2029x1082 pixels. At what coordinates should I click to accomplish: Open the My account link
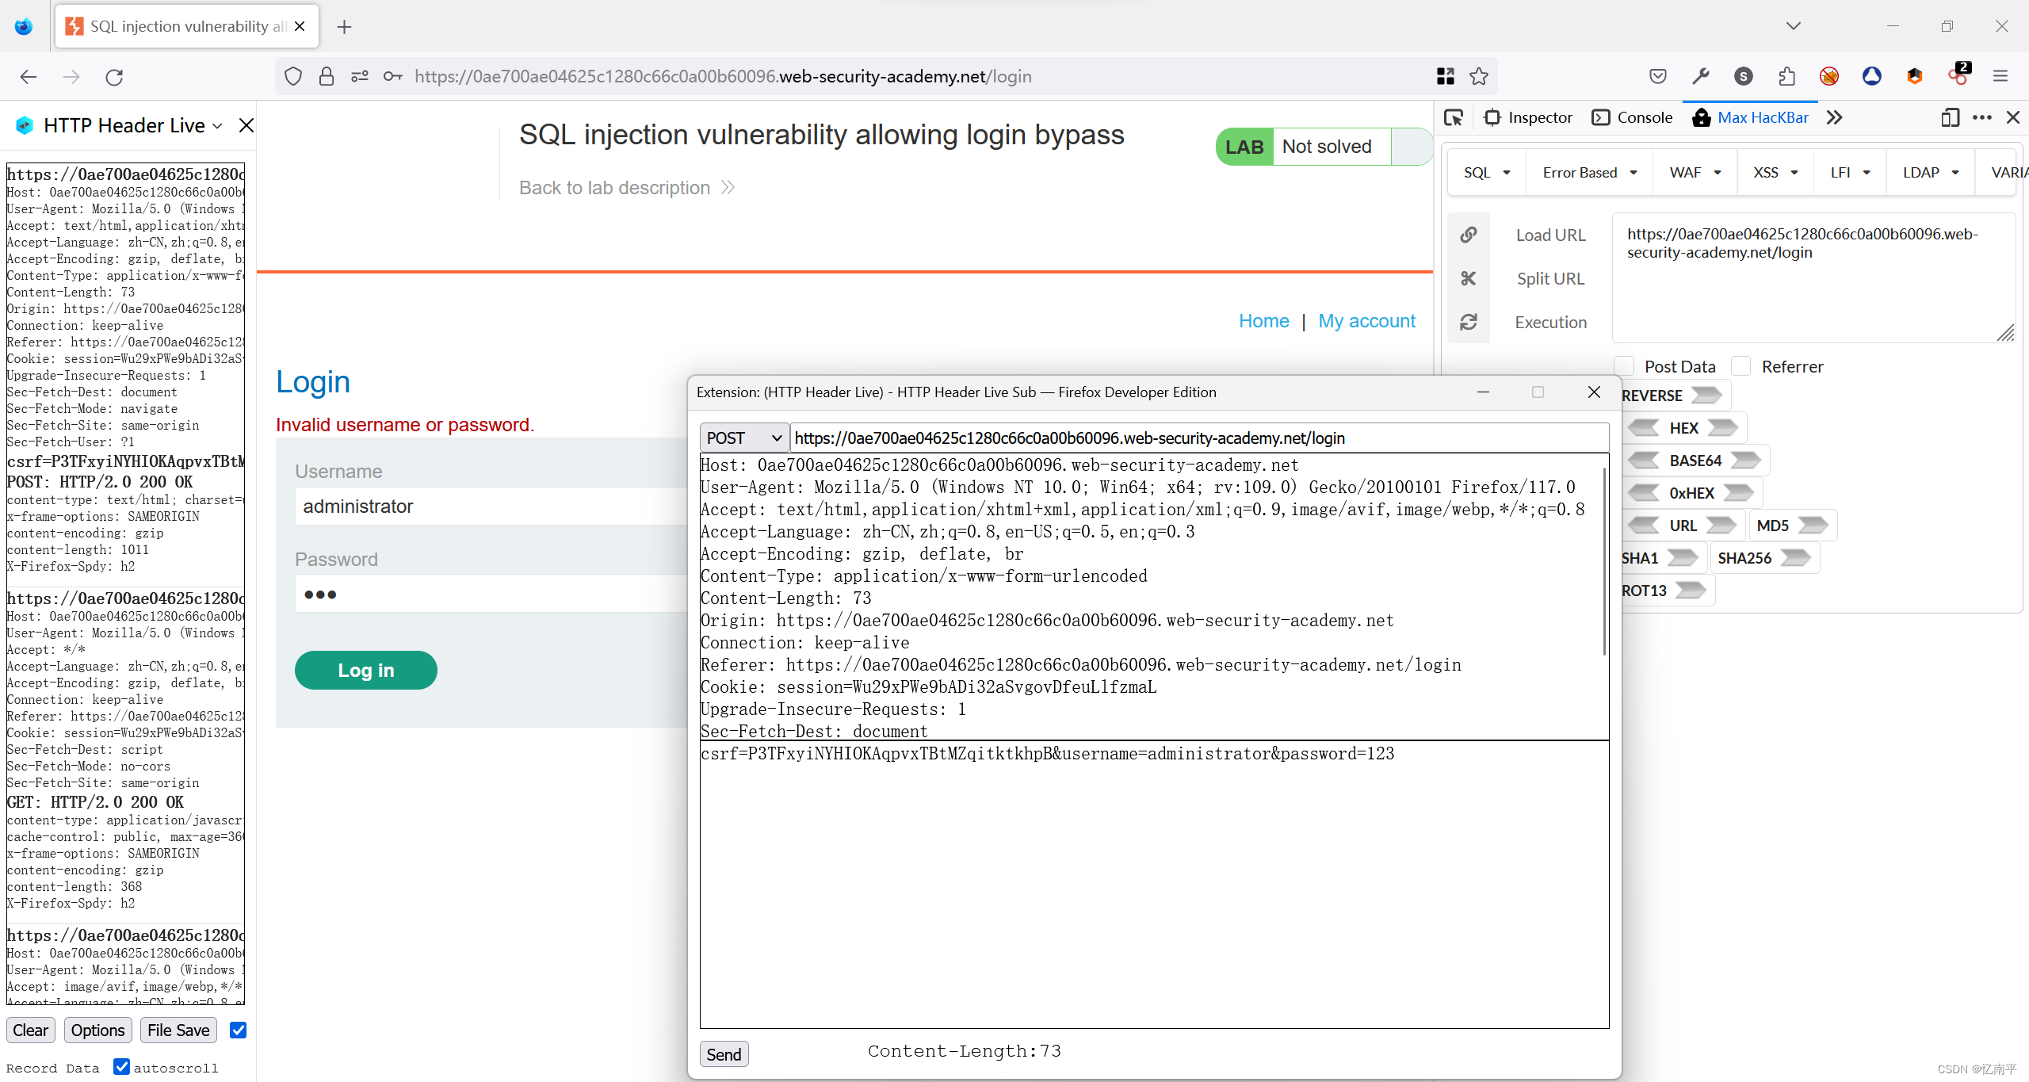point(1366,320)
